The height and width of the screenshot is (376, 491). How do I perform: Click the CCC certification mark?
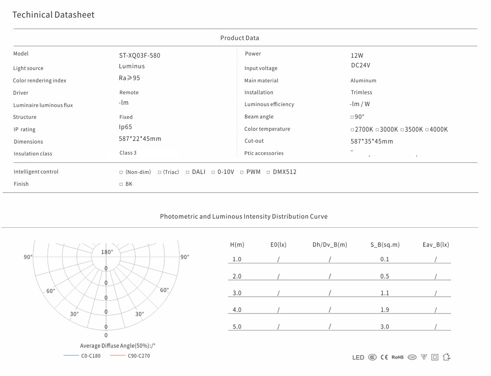coord(372,357)
